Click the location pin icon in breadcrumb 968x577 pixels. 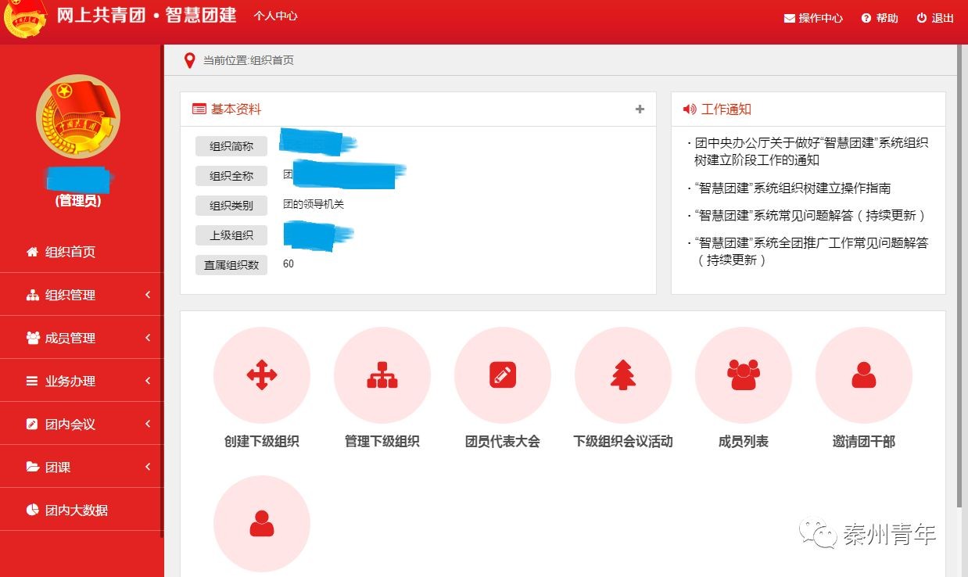[189, 60]
